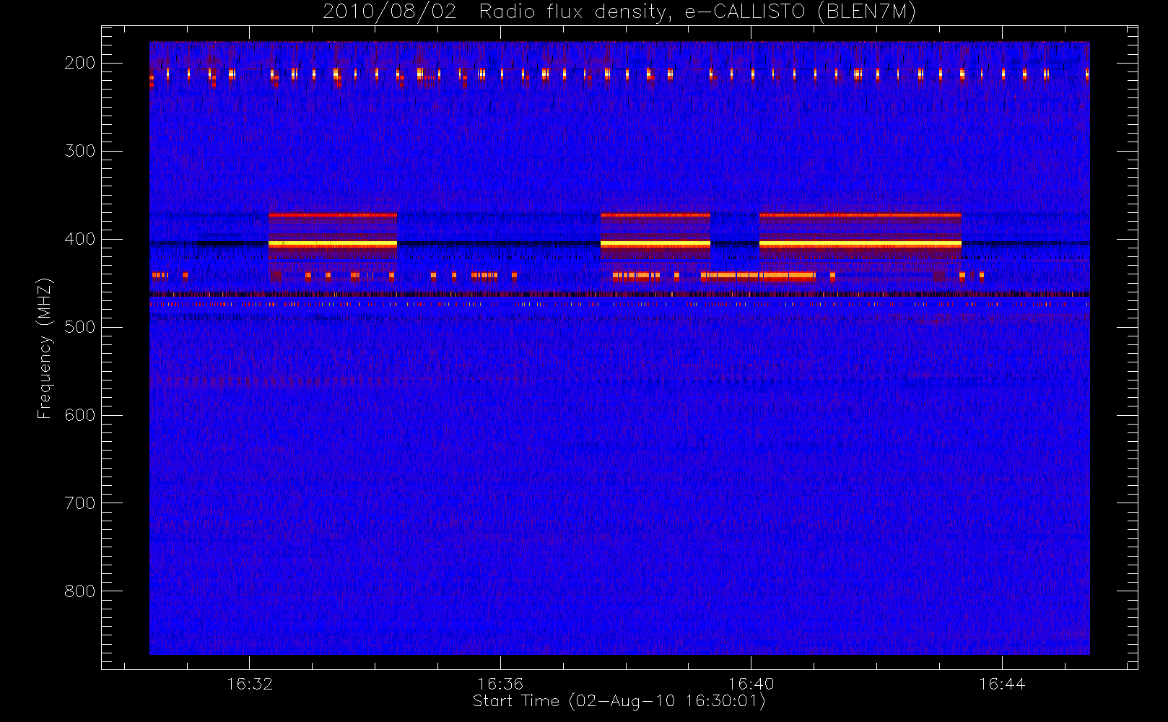Click the 16:40 time tick label

[751, 684]
